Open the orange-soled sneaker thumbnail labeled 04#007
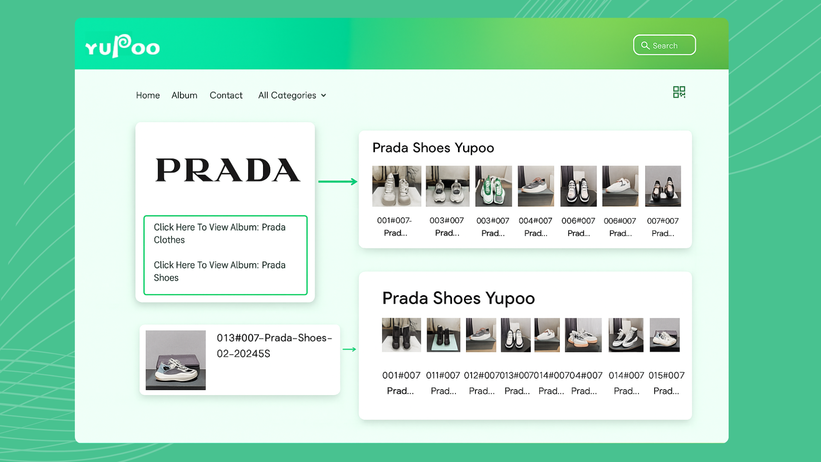The height and width of the screenshot is (462, 821). (x=583, y=335)
